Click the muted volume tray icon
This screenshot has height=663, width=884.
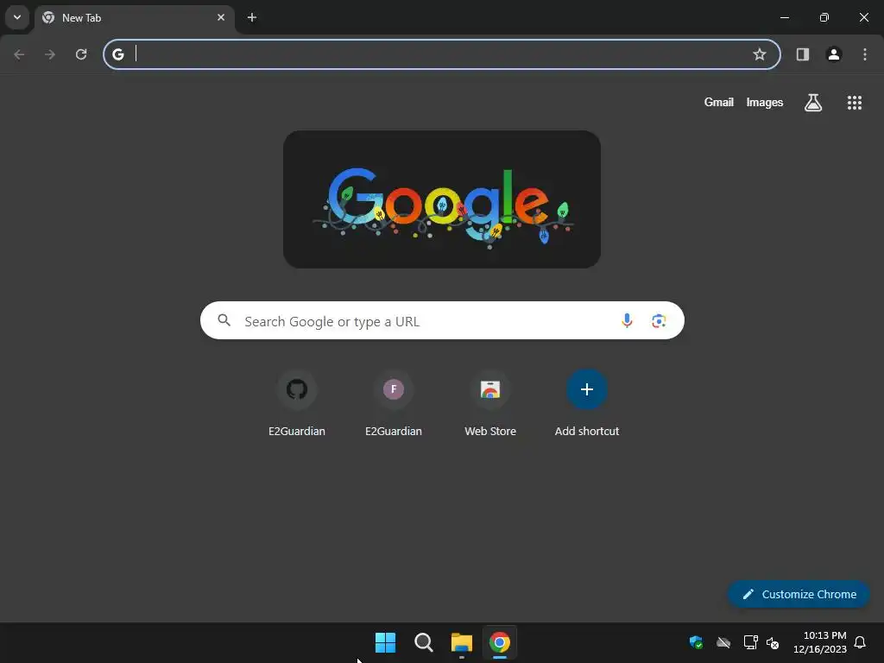coord(773,642)
